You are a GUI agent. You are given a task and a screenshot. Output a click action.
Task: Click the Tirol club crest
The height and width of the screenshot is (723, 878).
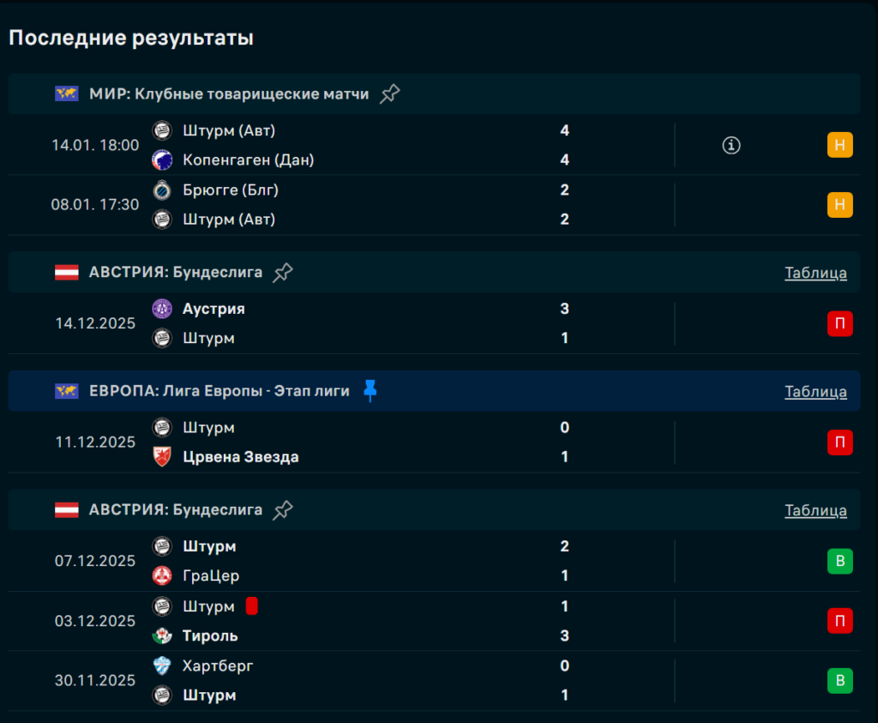[161, 636]
